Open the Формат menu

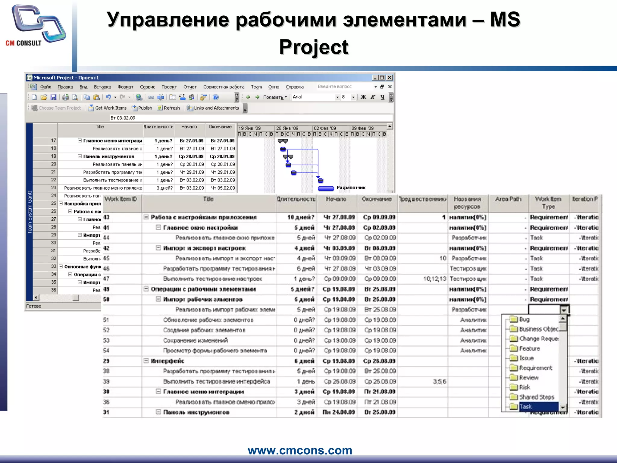[x=125, y=87]
